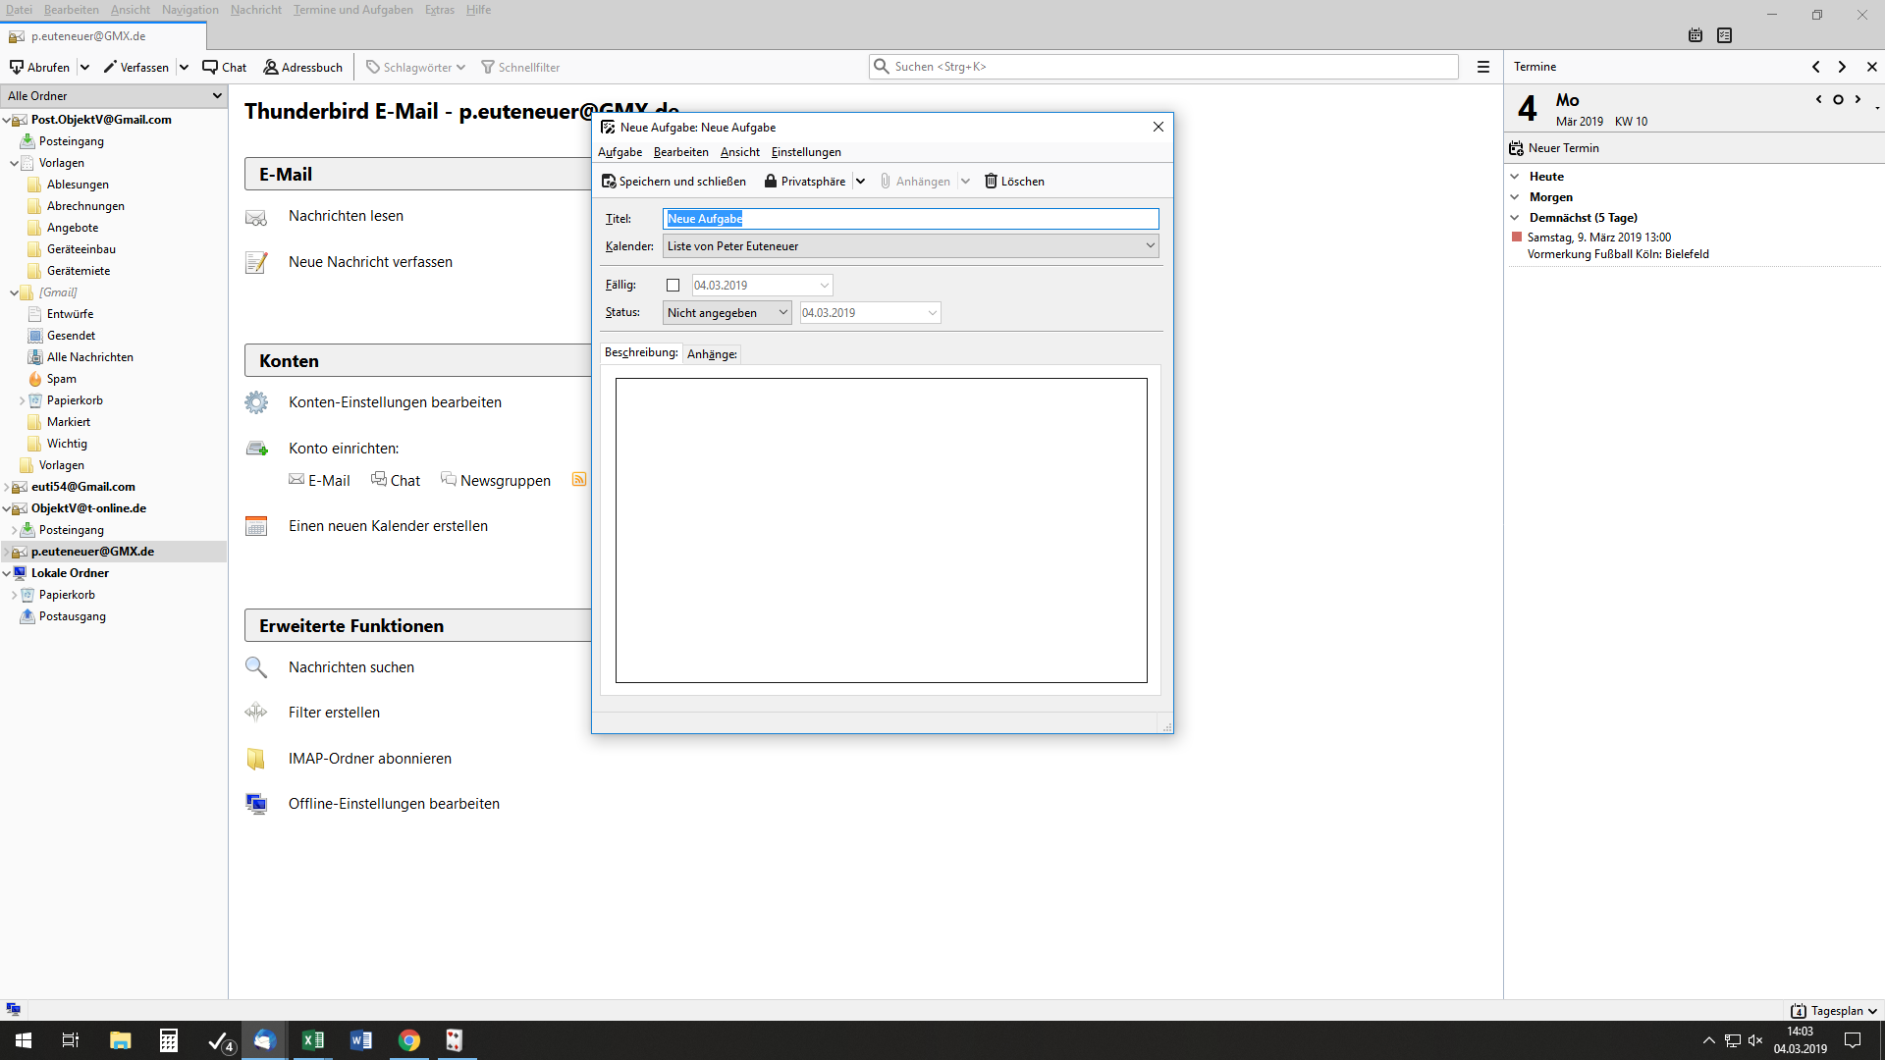Collapse the Demnächst section in Termine

point(1515,218)
